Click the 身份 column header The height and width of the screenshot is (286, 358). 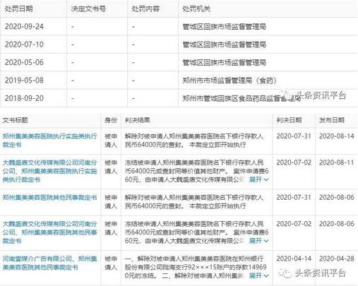[111, 120]
